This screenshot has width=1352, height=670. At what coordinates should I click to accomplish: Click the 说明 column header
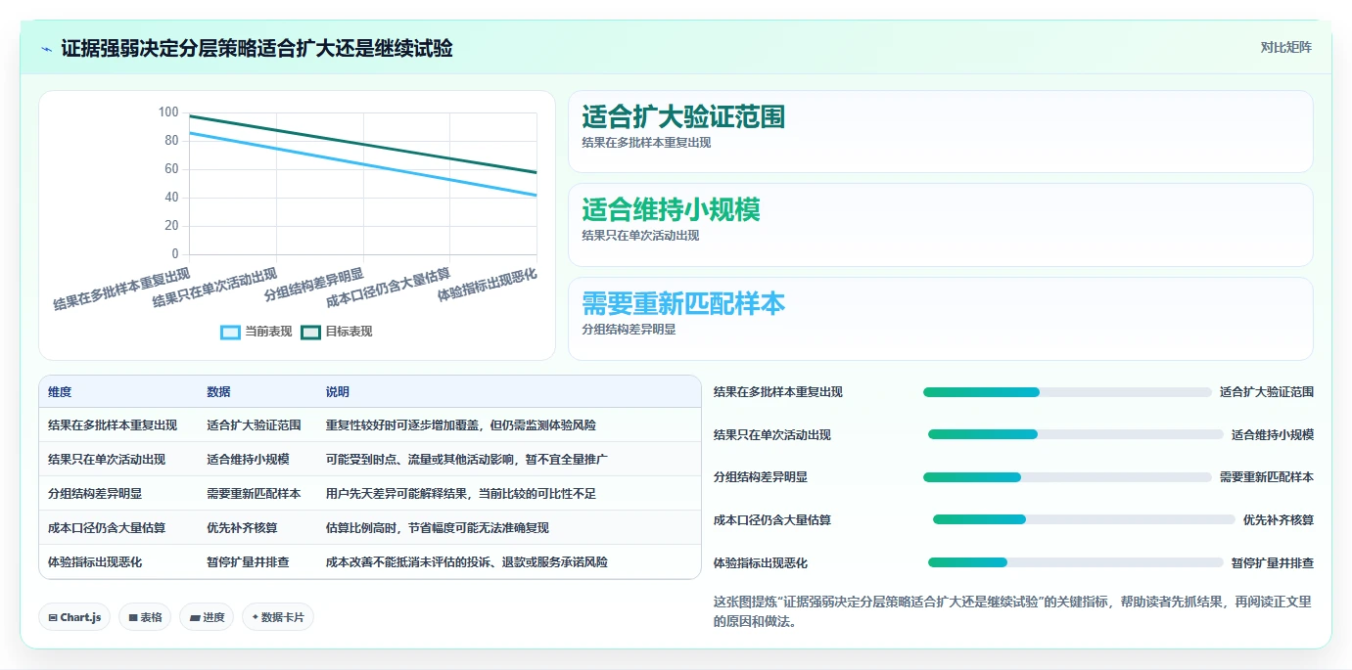coord(338,392)
